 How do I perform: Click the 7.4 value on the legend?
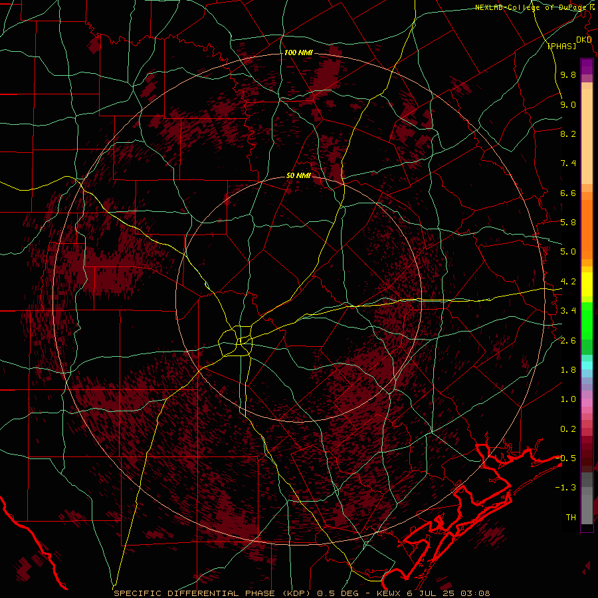coord(568,163)
